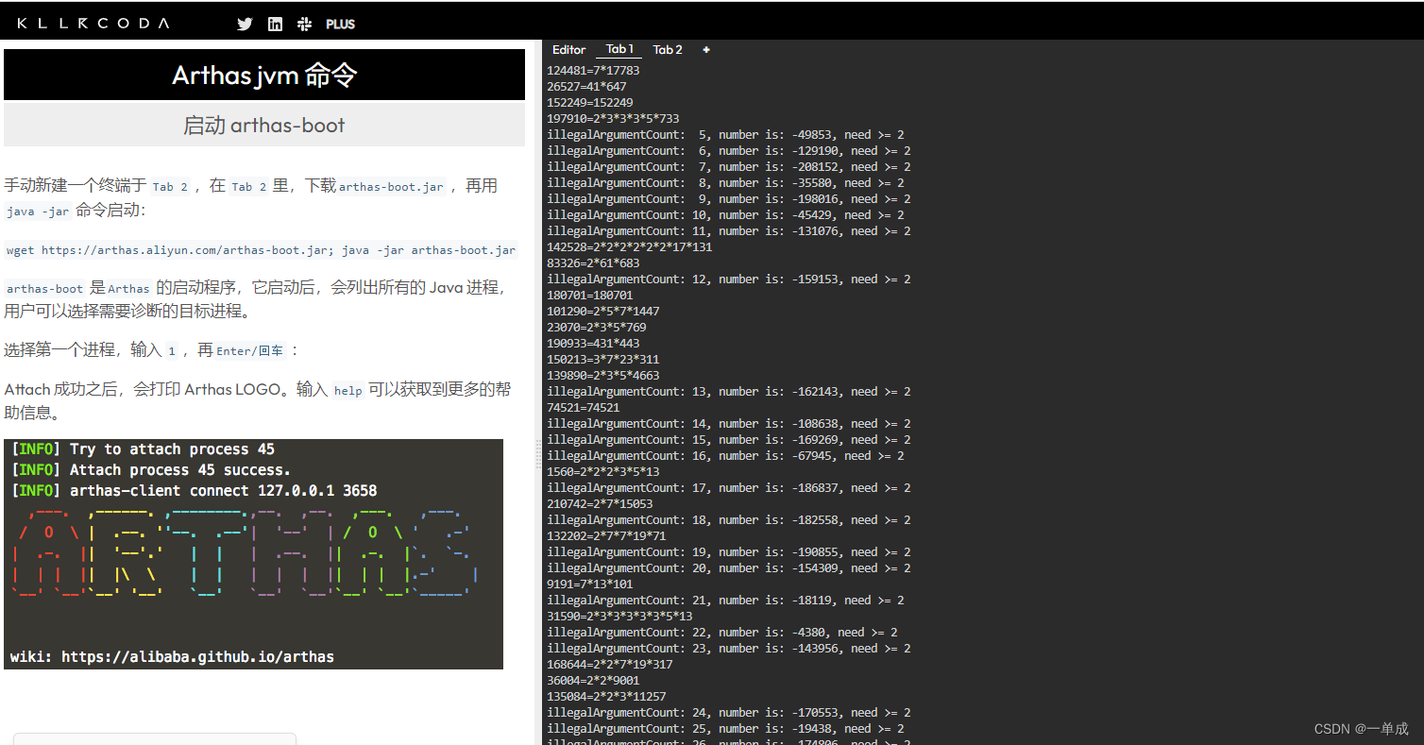
Task: Click the Katacoda logo
Action: 93,24
